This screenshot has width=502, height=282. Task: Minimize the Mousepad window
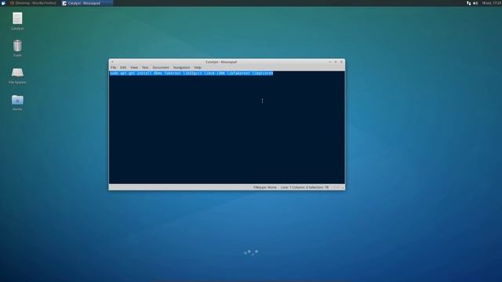coord(329,62)
